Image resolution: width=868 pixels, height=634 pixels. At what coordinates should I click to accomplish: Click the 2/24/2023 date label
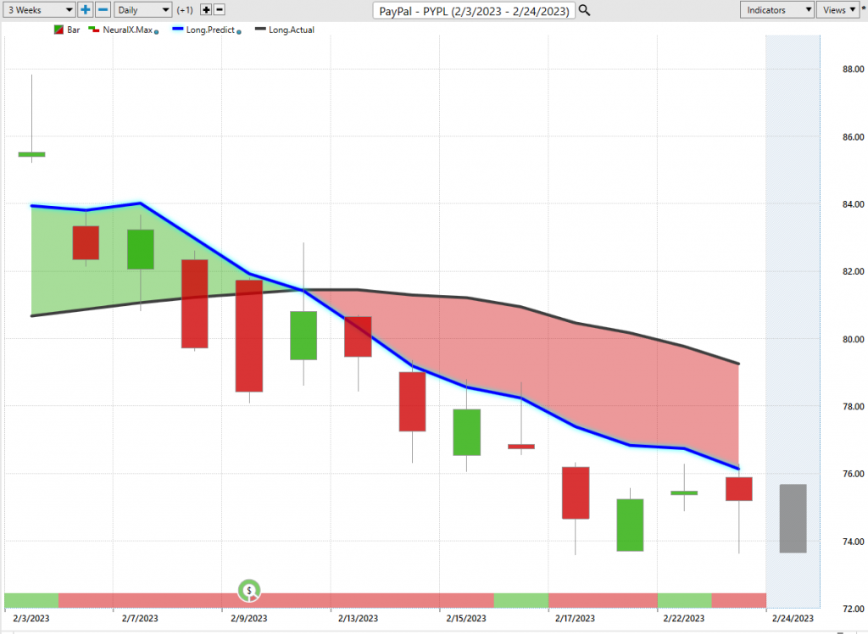click(x=793, y=619)
